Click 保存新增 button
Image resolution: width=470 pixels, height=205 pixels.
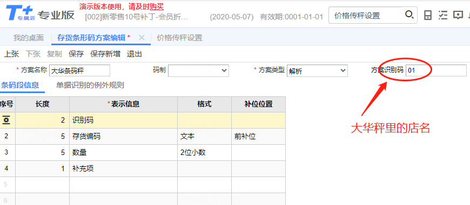click(x=105, y=54)
